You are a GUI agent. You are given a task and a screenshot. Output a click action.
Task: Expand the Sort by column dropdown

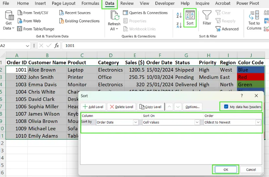tap(136, 122)
